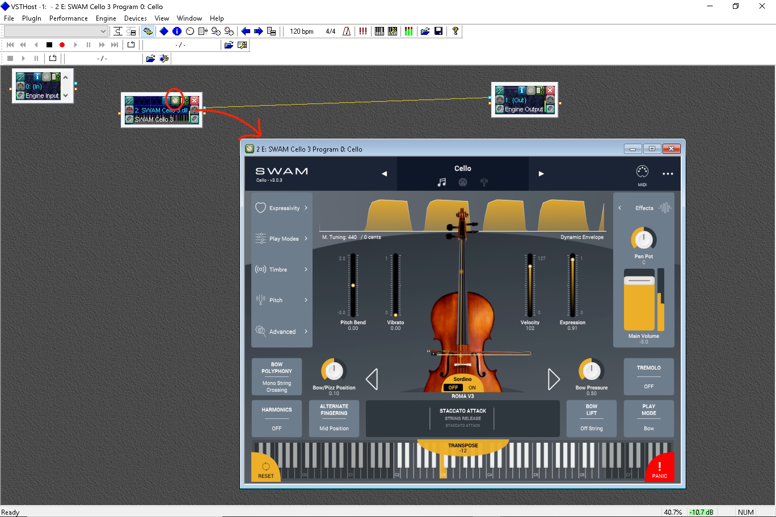The width and height of the screenshot is (776, 517).
Task: Show the green level meter bars icon
Action: coord(408,31)
